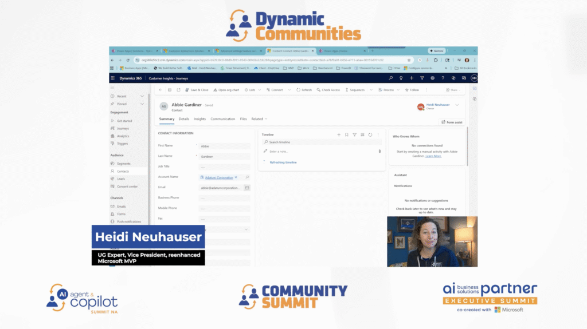Click the attachment paperclip icon in the note box
Viewport: 587px width, 329px height.
(379, 151)
